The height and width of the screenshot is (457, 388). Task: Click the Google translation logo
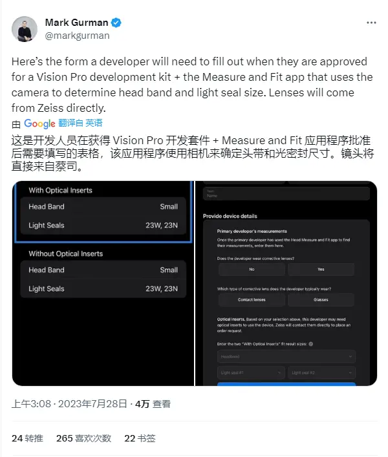click(39, 123)
